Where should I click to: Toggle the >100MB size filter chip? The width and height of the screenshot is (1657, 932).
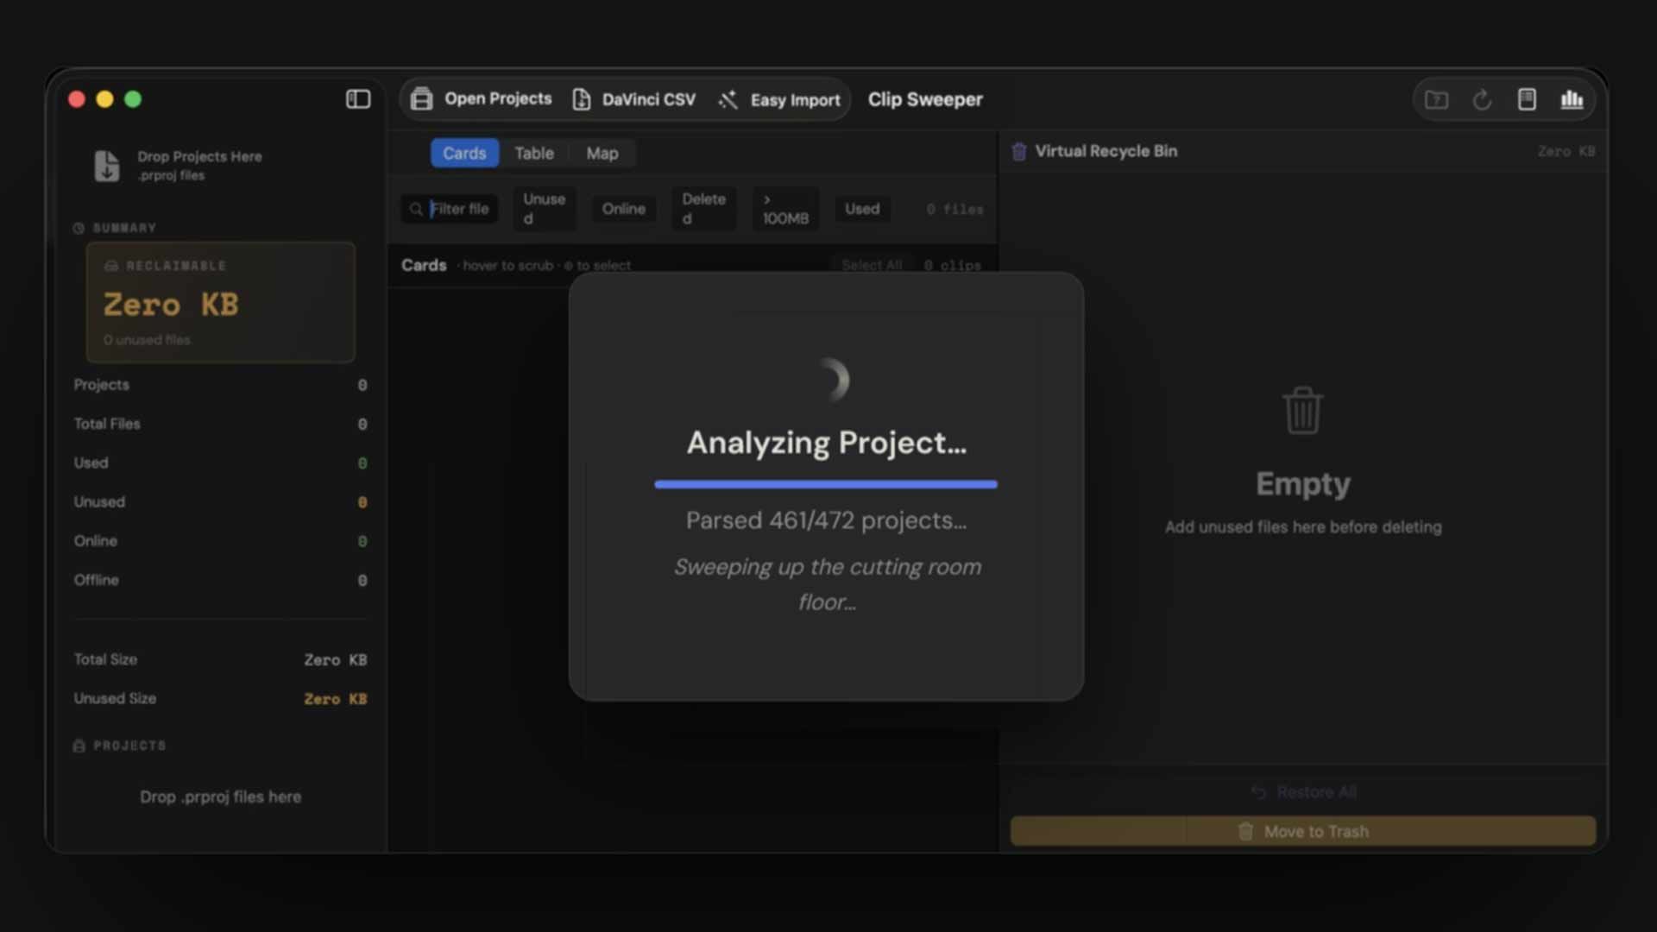point(785,209)
